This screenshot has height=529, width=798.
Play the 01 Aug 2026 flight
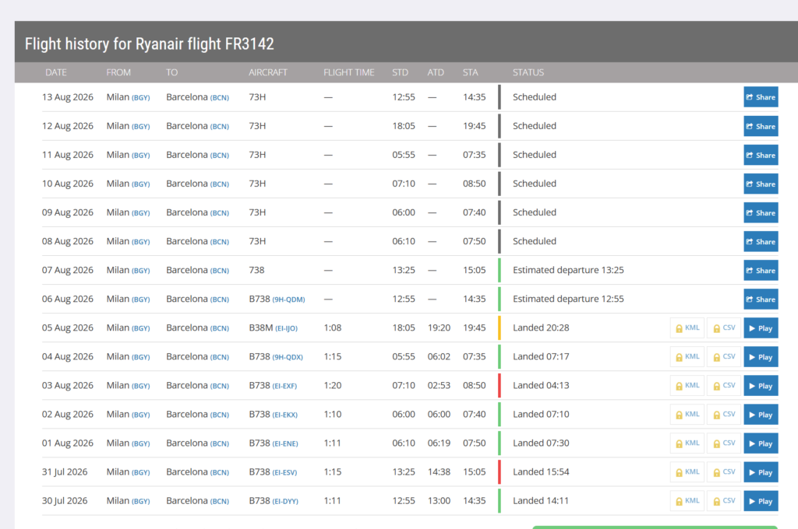click(x=761, y=443)
